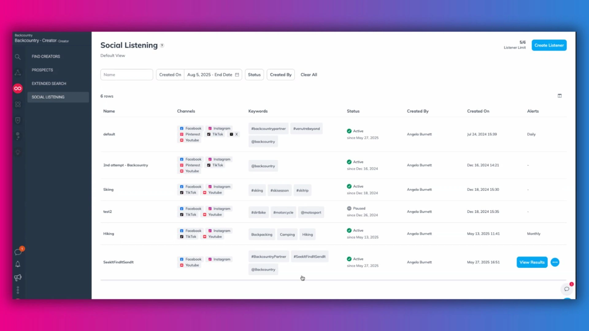Click Clear All to reset filters
This screenshot has height=331, width=589.
pos(309,74)
